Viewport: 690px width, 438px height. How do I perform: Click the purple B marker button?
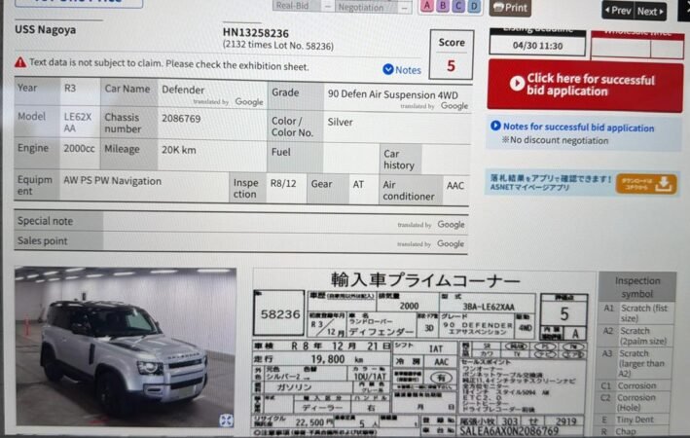point(443,6)
